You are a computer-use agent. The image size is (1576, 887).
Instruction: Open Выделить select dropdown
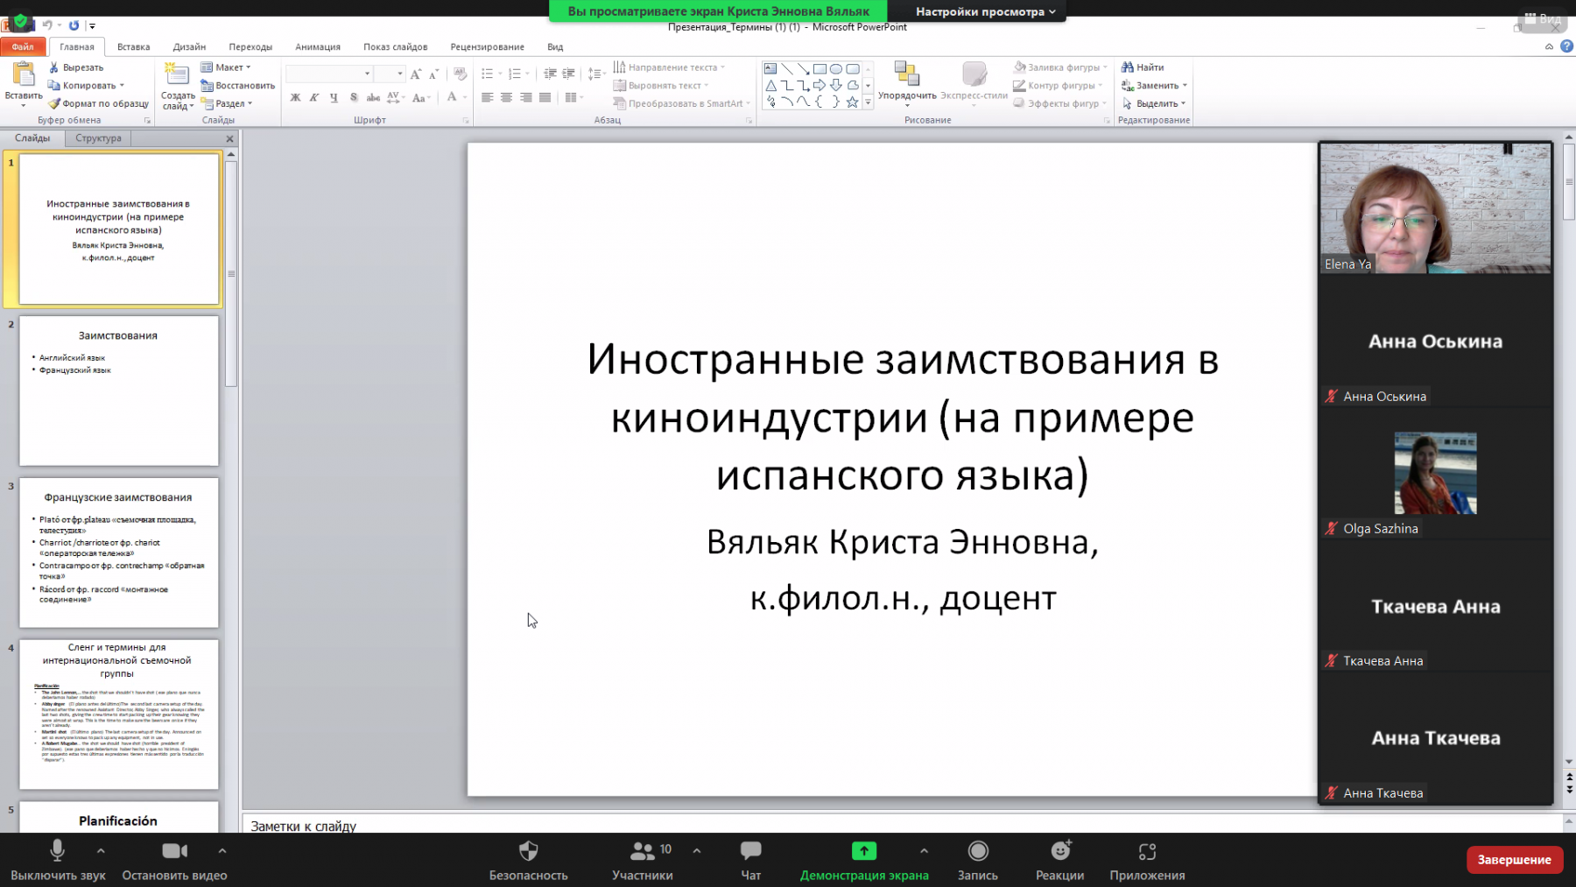point(1154,103)
